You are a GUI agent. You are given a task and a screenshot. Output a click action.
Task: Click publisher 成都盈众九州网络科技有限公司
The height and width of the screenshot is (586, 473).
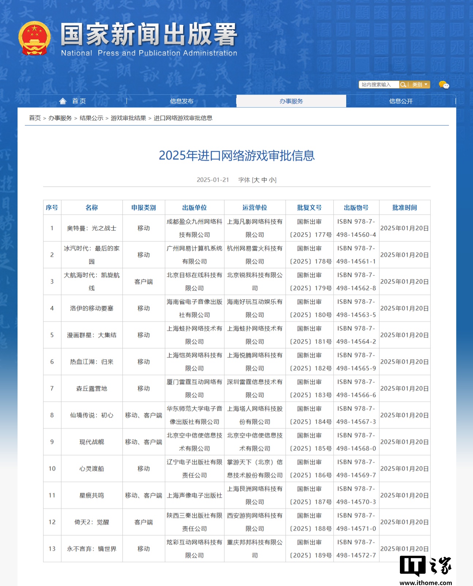click(x=194, y=228)
